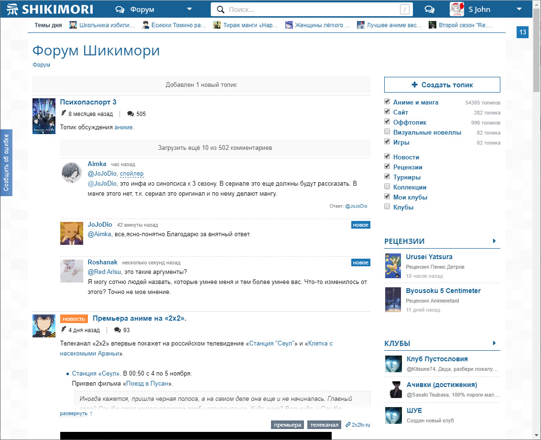
Task: Click the Сообщить об ошибке side tab
Action: click(6, 163)
